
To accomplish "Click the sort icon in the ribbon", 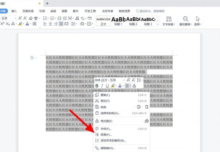I will 77,18.
